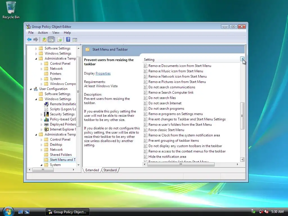The height and width of the screenshot is (216, 288).
Task: Click the network status tray icon
Action: pos(261,211)
